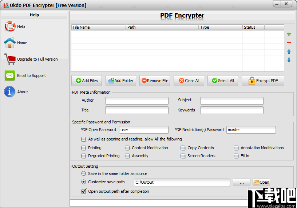The image size is (297, 208).
Task: Click the Author input field
Action: tap(137, 101)
